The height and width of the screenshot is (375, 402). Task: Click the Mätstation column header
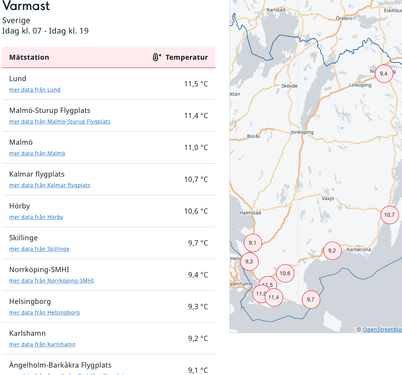(29, 57)
